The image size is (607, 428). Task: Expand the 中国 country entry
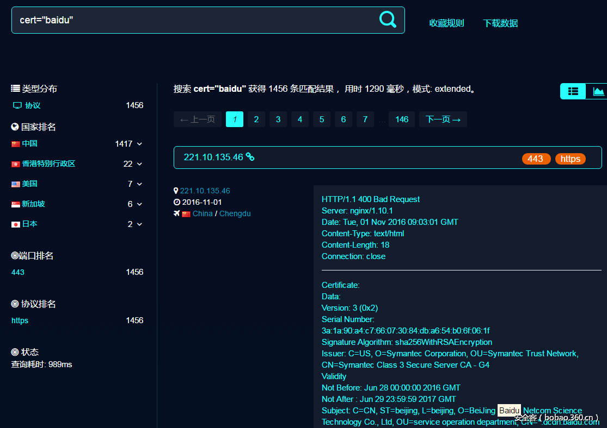(x=140, y=143)
